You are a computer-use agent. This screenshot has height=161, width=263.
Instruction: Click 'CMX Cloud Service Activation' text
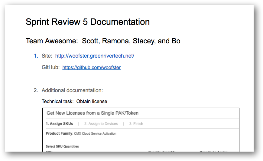click(x=95, y=134)
